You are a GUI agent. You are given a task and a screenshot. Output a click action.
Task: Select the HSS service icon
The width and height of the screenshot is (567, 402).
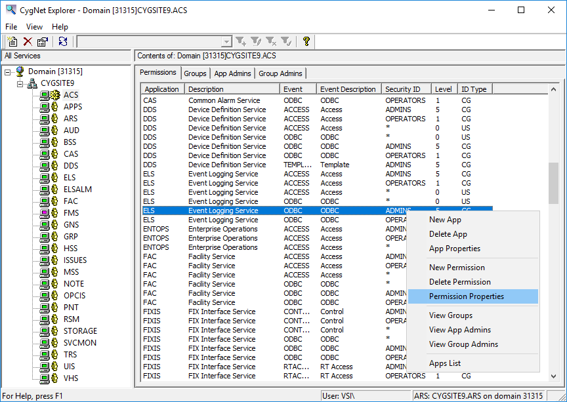(x=49, y=249)
